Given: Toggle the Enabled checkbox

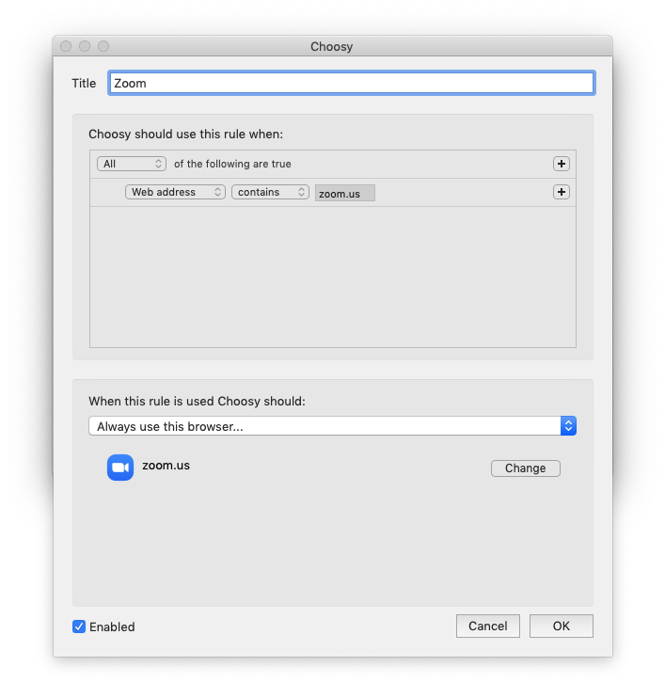Looking at the screenshot, I should 79,626.
